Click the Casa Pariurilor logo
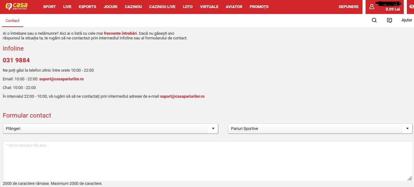414x187 pixels. click(16, 6)
